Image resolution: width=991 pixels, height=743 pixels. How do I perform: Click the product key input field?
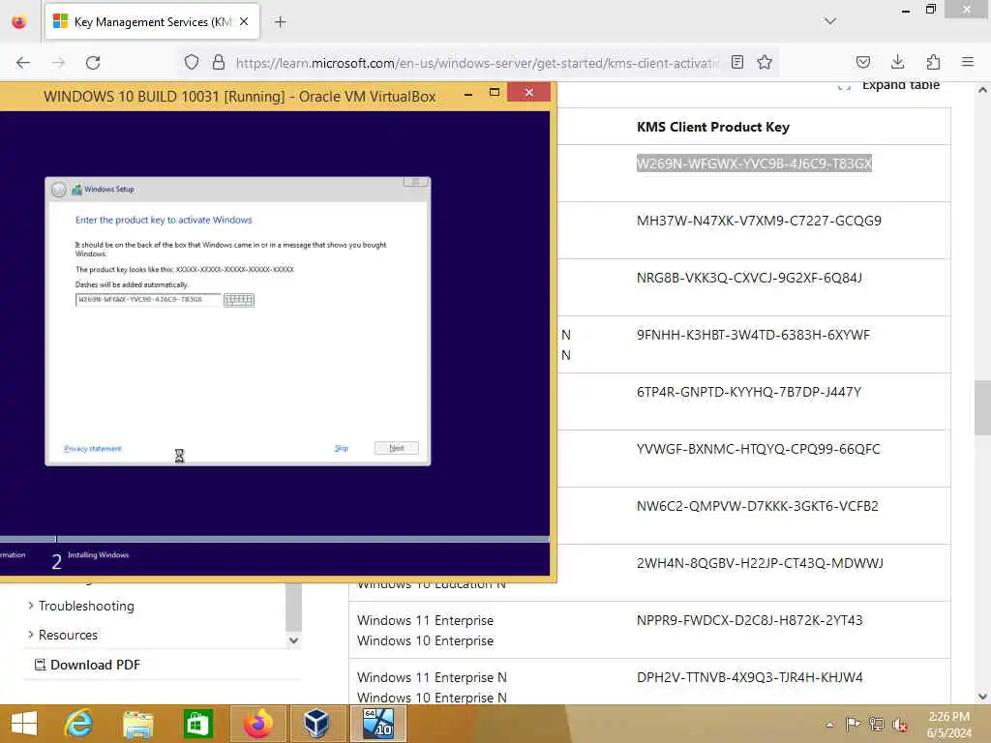[x=148, y=300]
